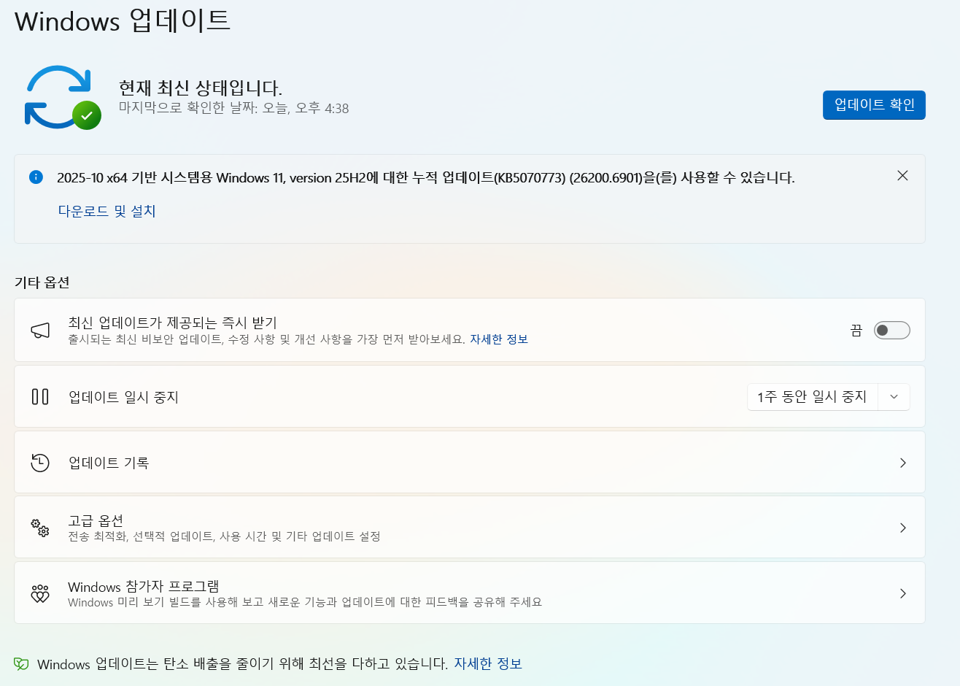Click the Windows 참가자 프로그램 title text

click(144, 587)
